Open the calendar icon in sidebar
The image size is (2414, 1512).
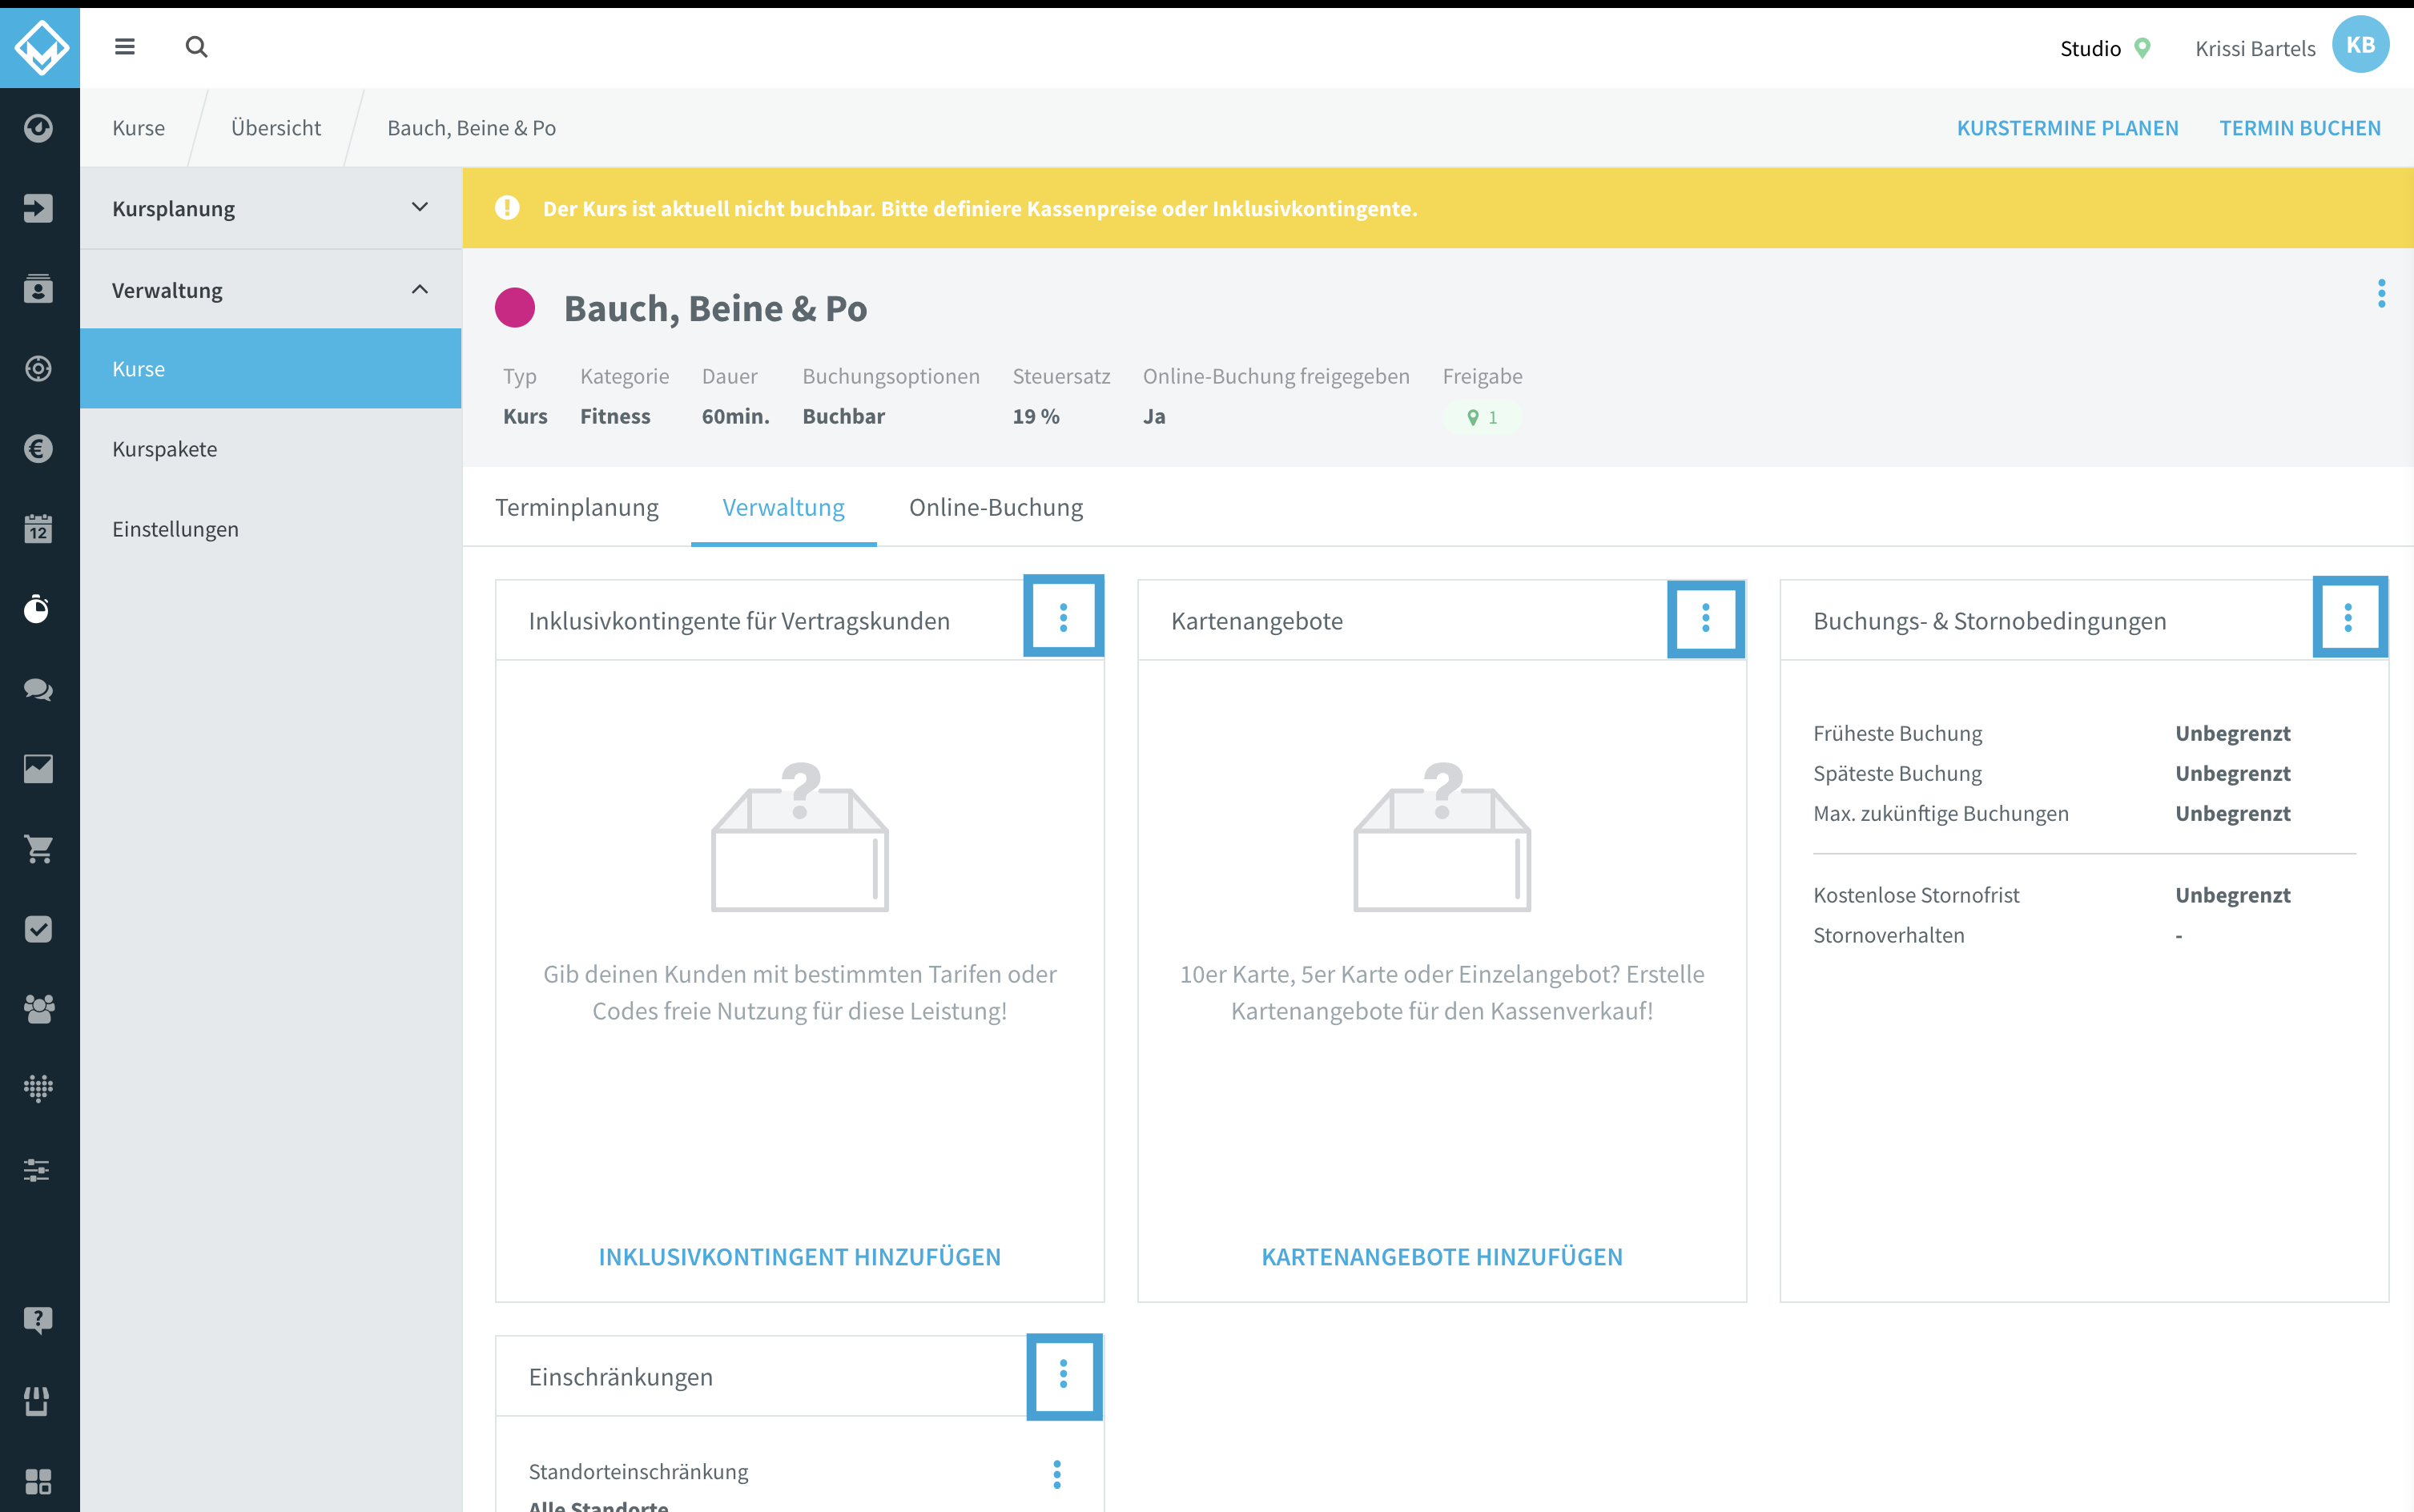38,528
